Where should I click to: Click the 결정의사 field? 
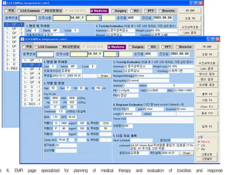click(139, 153)
